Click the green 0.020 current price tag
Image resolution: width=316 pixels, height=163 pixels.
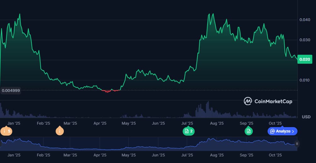coord(304,59)
